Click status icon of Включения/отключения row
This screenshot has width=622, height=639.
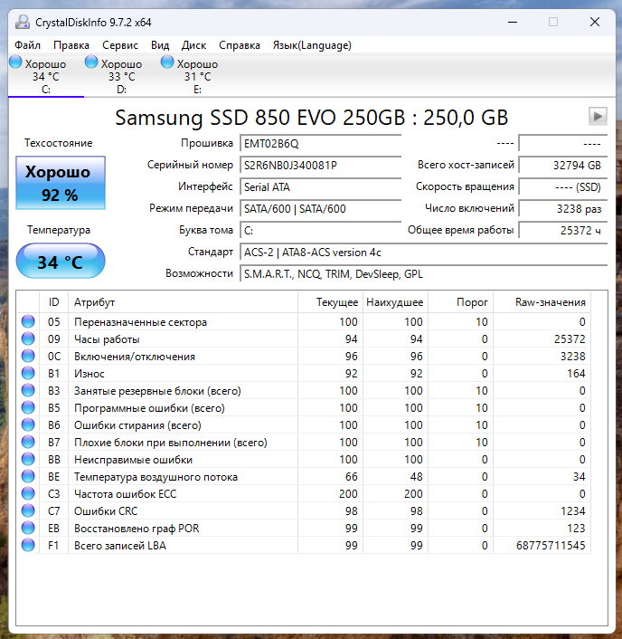(28, 356)
